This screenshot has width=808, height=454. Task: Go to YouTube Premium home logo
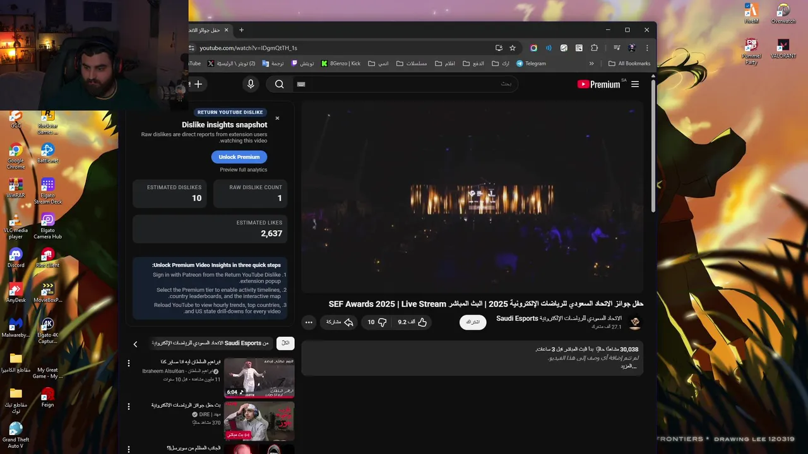point(599,84)
